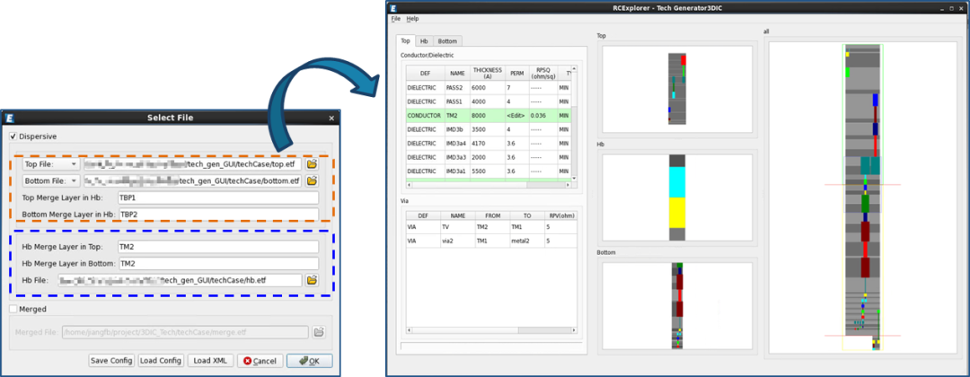
Task: Click the Bottom stack preview image
Action: click(677, 305)
